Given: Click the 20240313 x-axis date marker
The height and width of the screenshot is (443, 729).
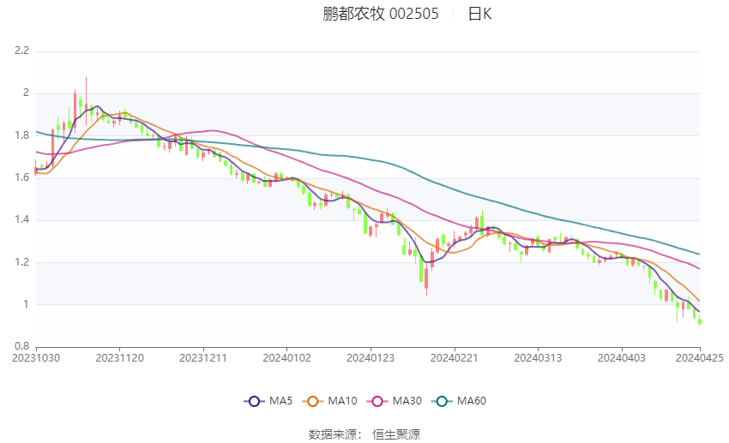Looking at the screenshot, I should 538,356.
